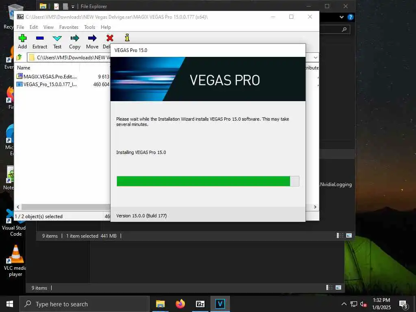Viewport: 416px width, 312px height.
Task: Switch File Explorer to details view icon
Action: tap(340, 235)
